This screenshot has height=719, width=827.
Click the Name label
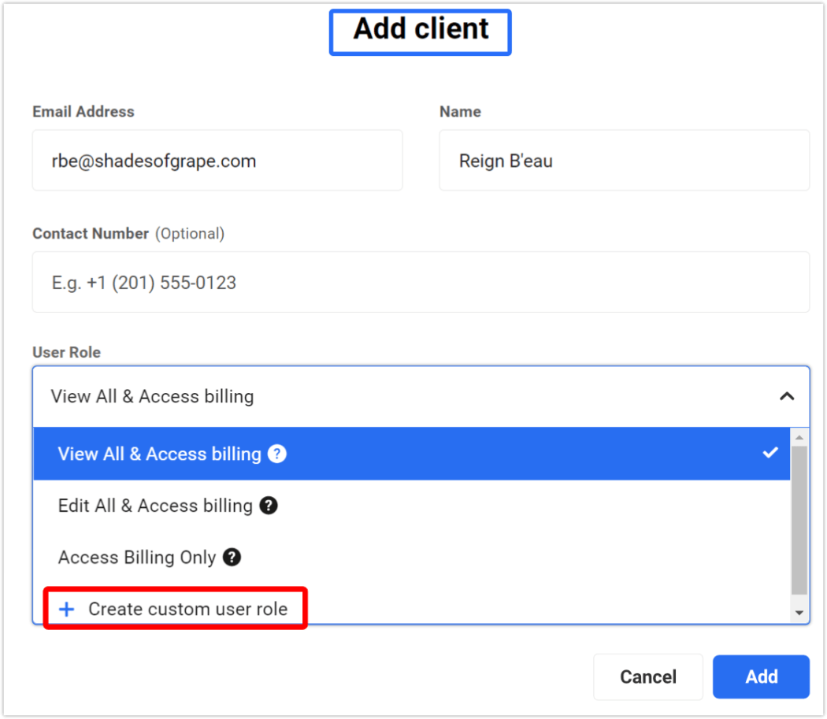(x=461, y=111)
